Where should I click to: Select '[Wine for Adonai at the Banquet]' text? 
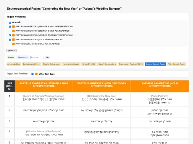pyautogui.click(x=44, y=132)
